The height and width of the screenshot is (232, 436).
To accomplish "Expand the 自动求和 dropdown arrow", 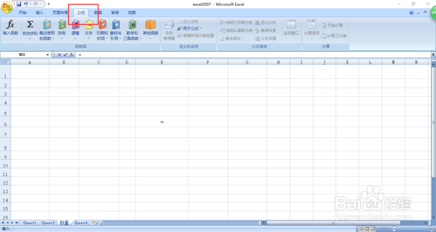I will [30, 39].
